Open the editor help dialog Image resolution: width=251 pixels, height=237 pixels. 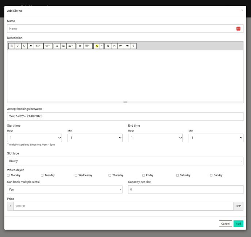[x=134, y=46]
